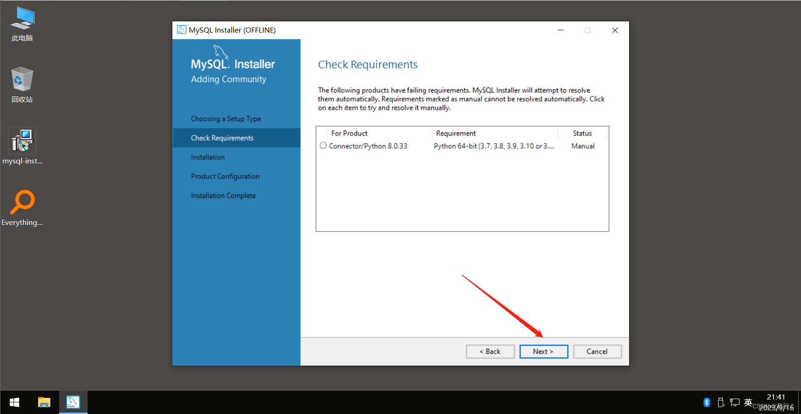The height and width of the screenshot is (414, 801).
Task: Minimize the MySQL Installer window
Action: (x=561, y=30)
